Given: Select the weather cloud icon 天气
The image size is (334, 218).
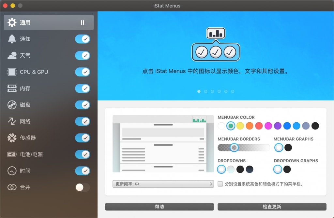Looking at the screenshot, I should coord(12,56).
